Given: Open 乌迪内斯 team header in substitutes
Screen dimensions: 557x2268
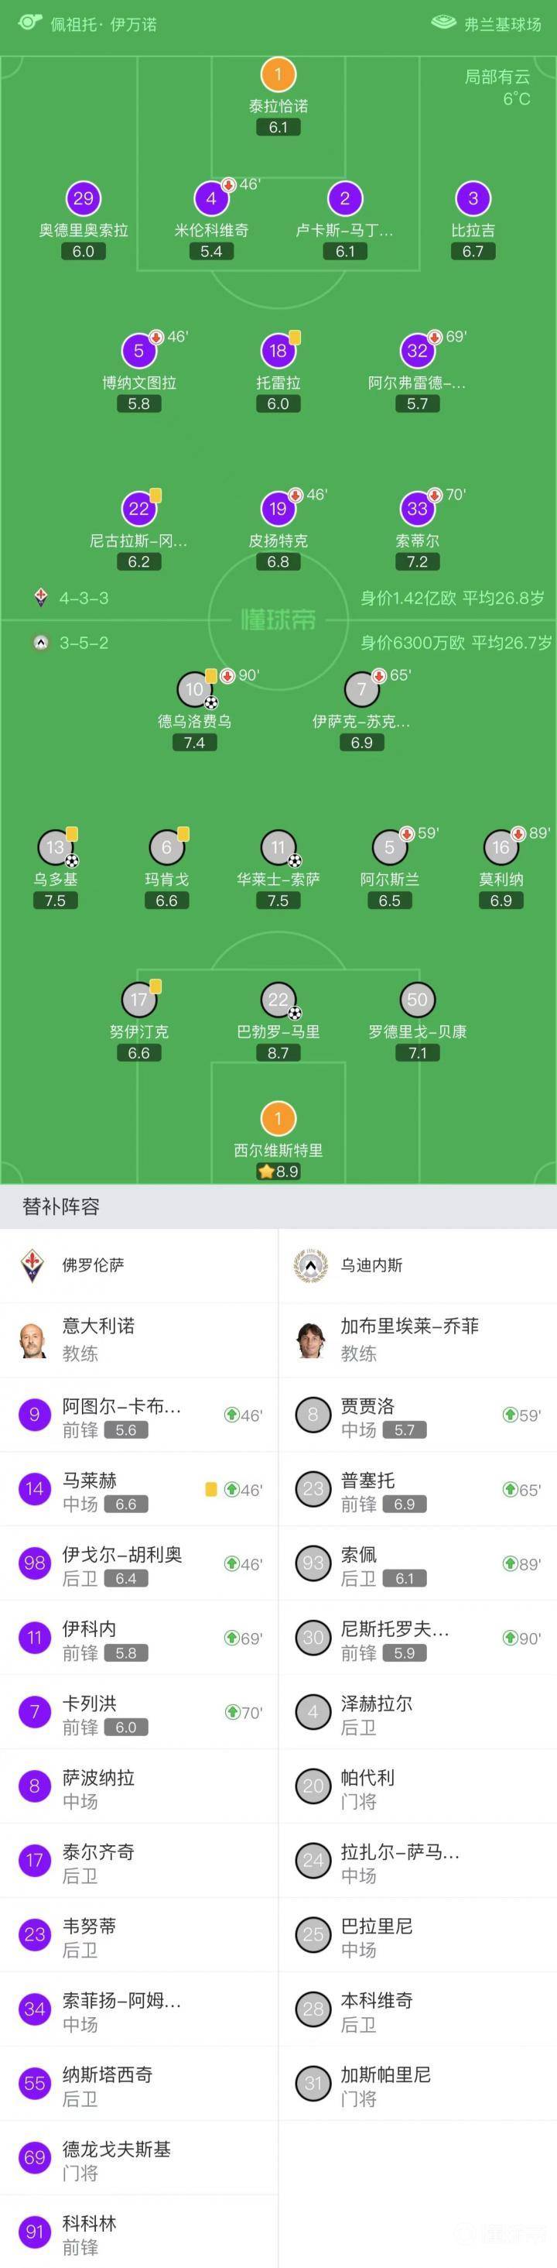Looking at the screenshot, I should coord(418,1265).
